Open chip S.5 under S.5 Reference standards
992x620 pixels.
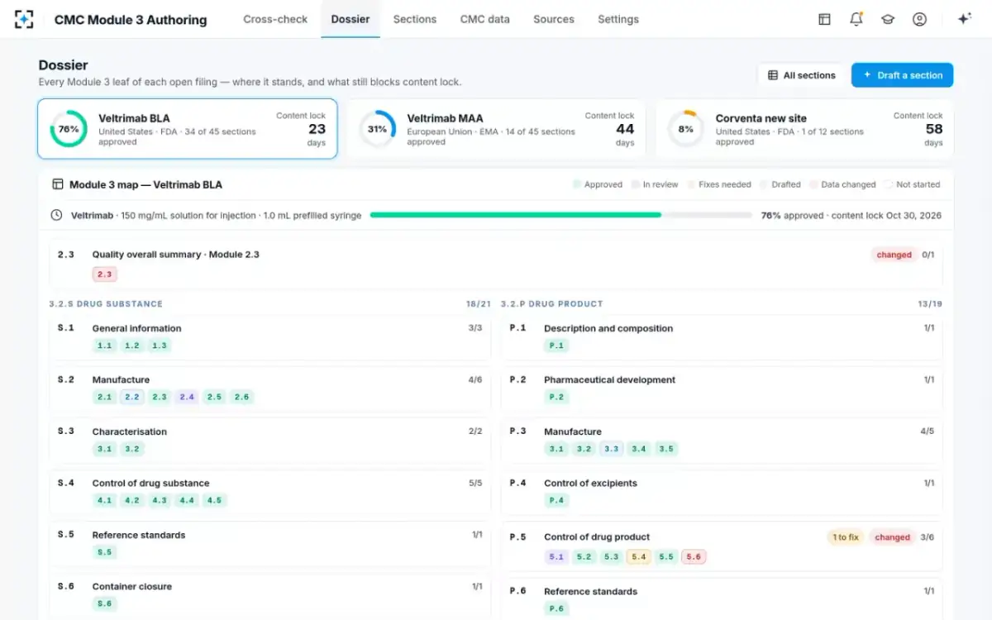104,552
